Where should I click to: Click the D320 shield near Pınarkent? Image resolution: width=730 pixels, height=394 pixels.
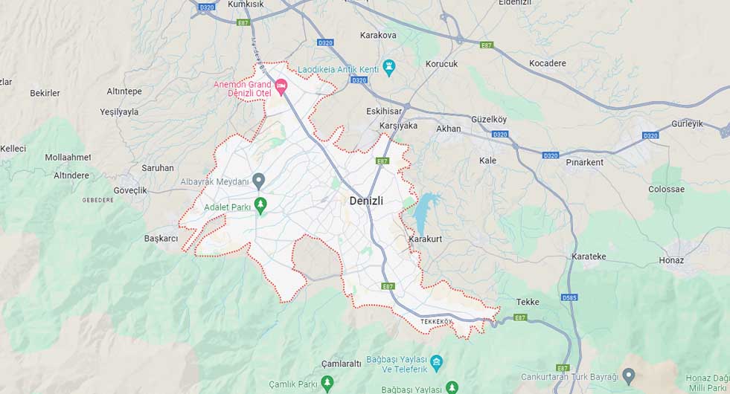551,155
